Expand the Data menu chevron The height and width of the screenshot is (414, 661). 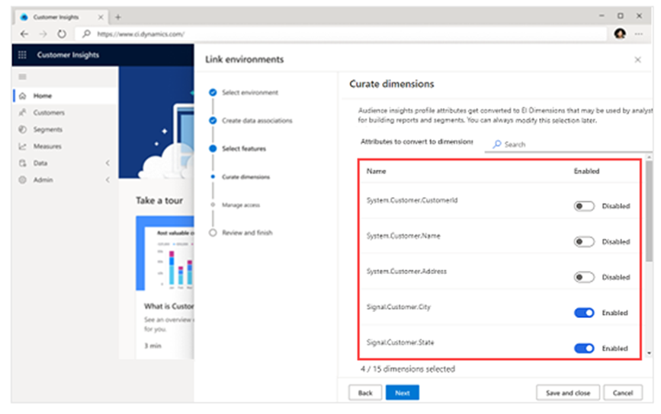107,163
